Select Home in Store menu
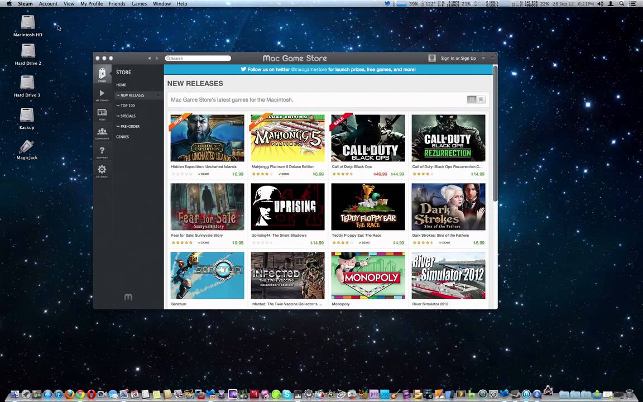643x402 pixels. (x=121, y=85)
